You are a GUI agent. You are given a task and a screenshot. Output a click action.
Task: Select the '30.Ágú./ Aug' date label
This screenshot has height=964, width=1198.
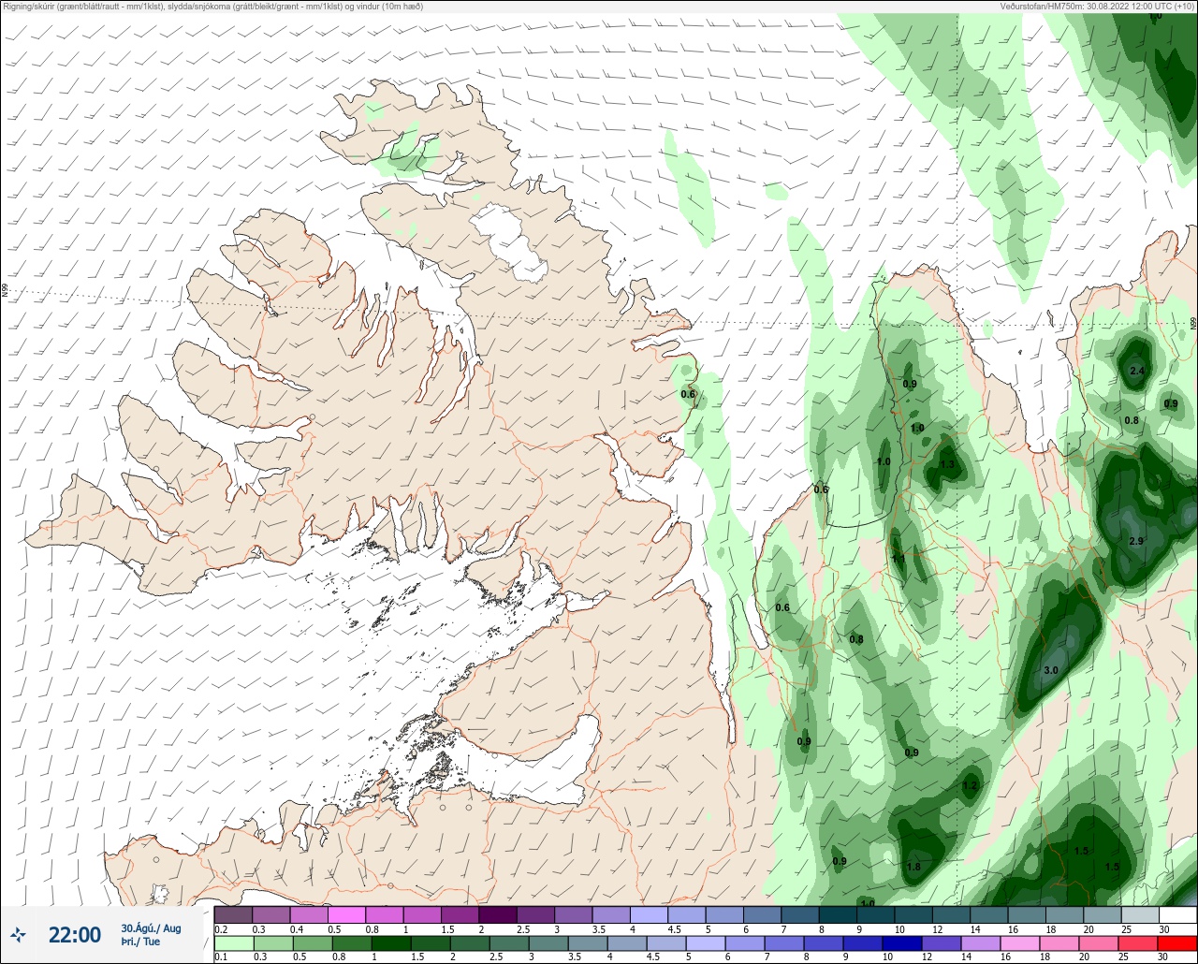click(x=151, y=928)
